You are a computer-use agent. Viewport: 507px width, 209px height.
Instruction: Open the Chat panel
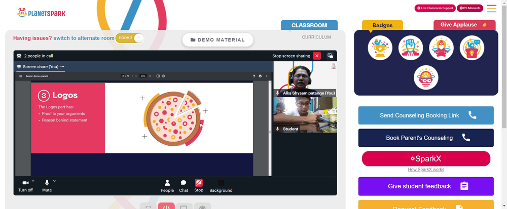pyautogui.click(x=184, y=186)
